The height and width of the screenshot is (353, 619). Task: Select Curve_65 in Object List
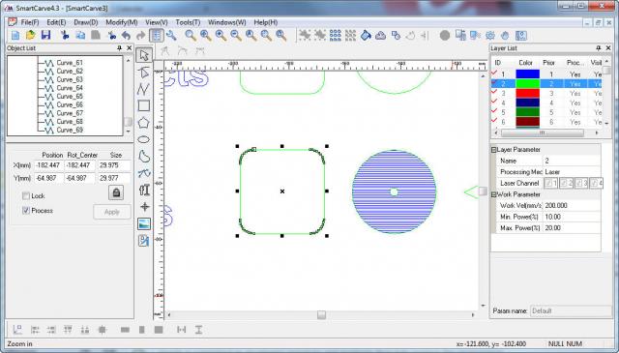pos(70,97)
